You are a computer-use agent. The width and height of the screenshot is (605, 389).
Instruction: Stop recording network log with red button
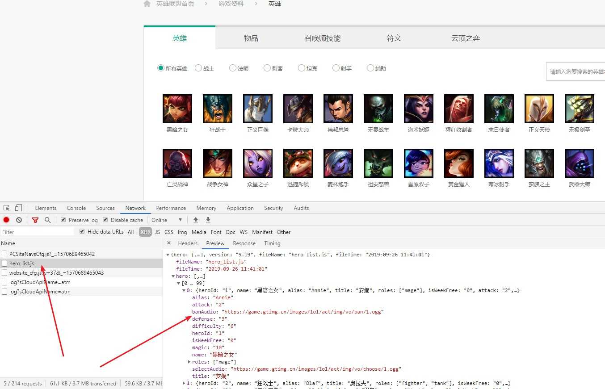tap(6, 220)
